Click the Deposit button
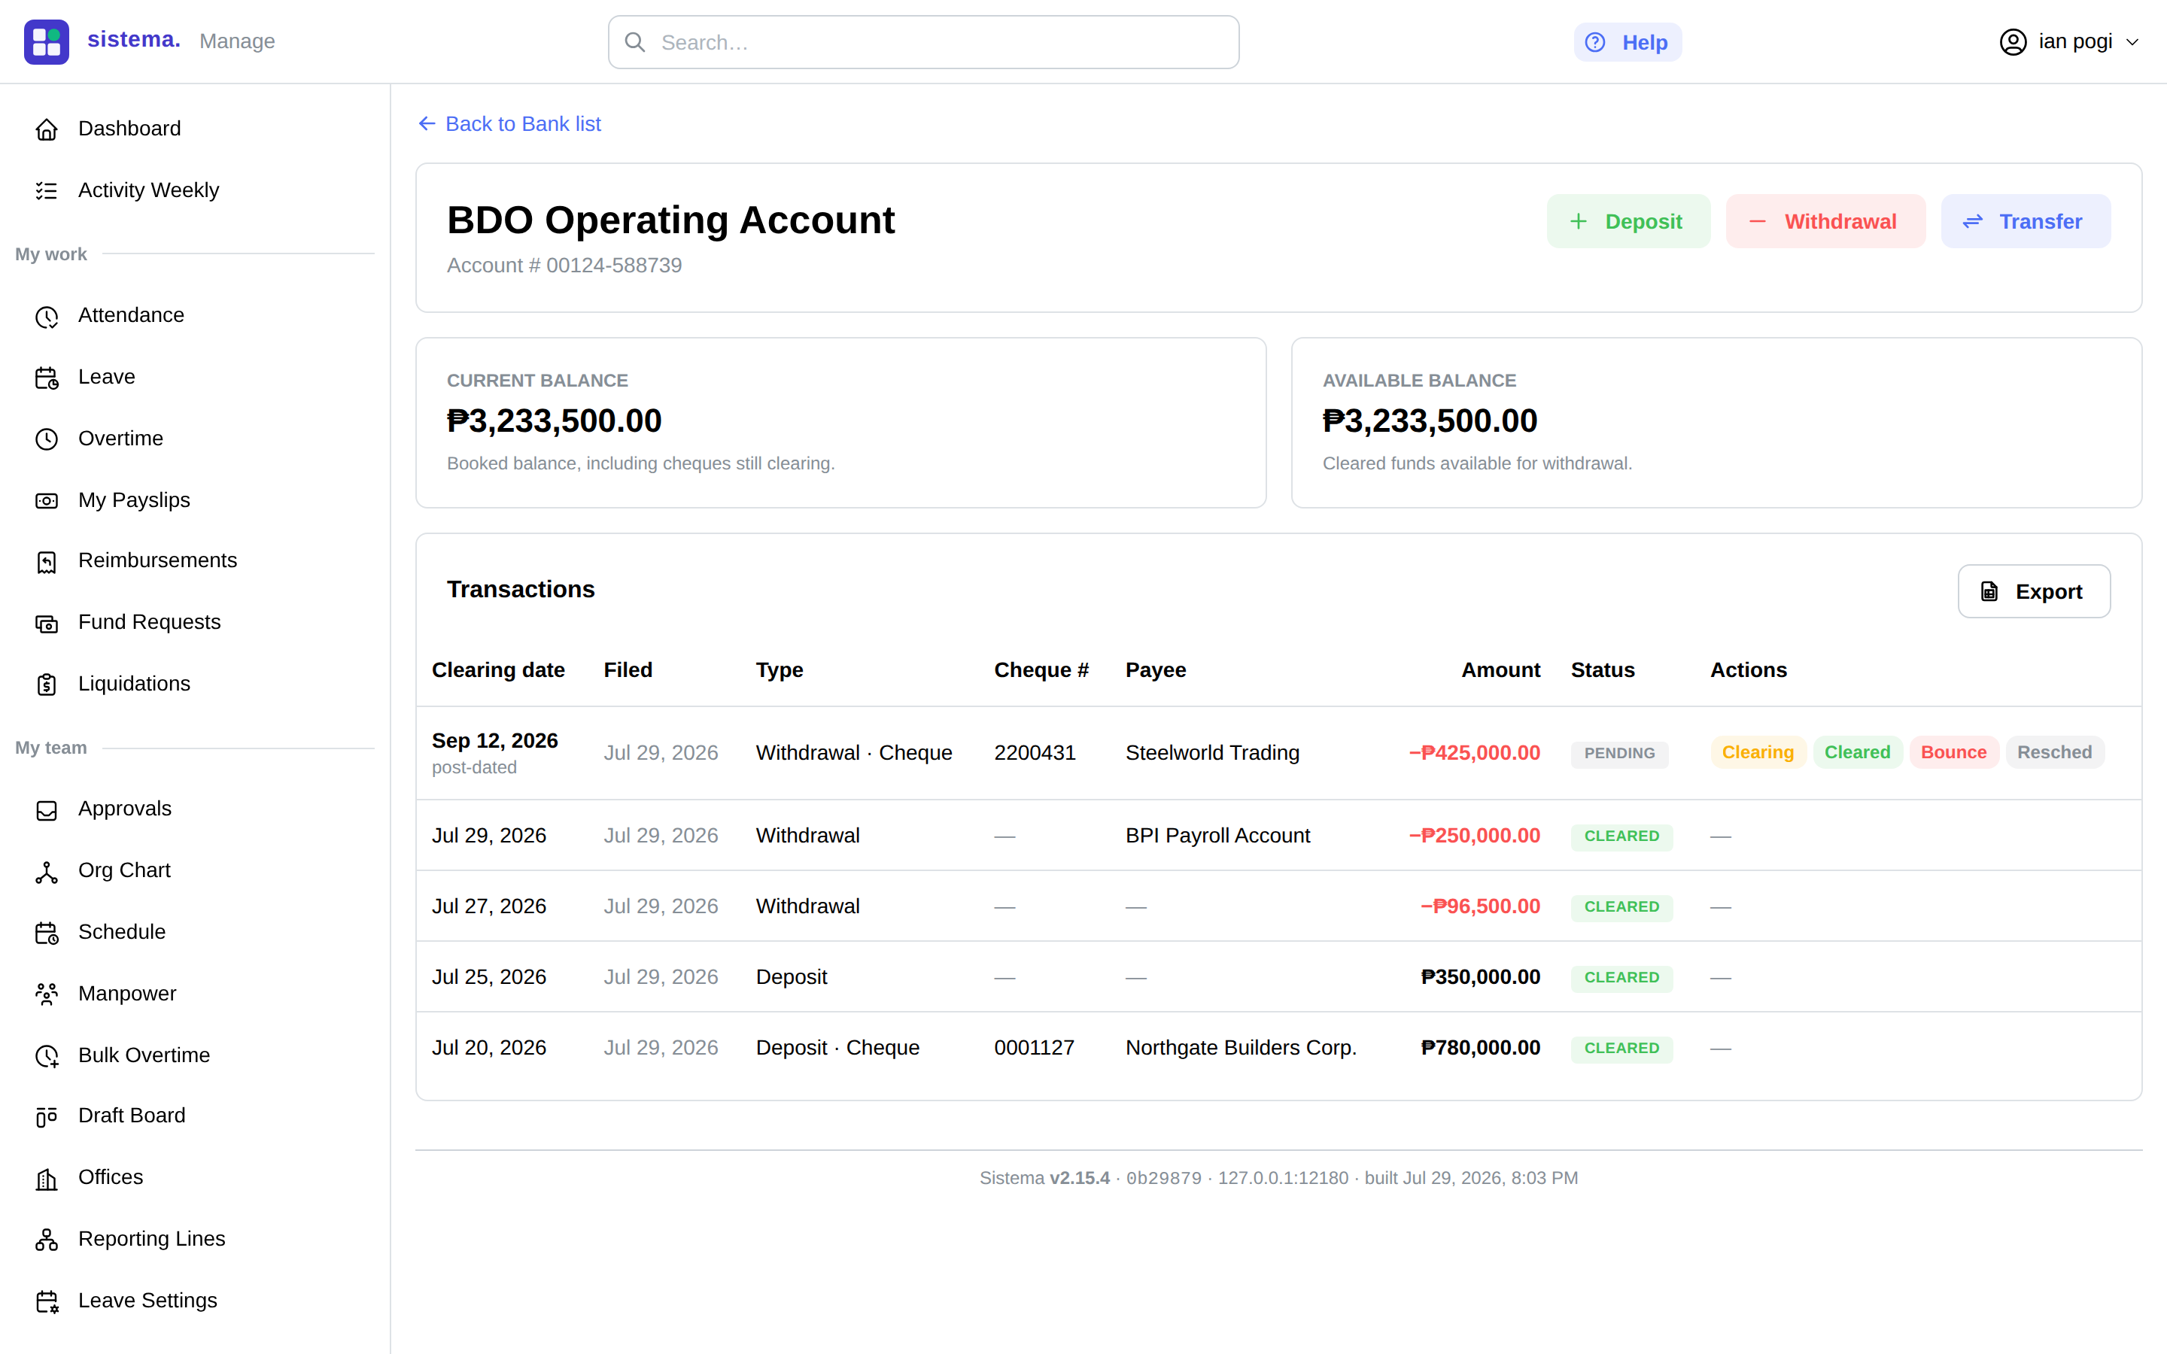Screen dimensions: 2167x1354 (1628, 221)
